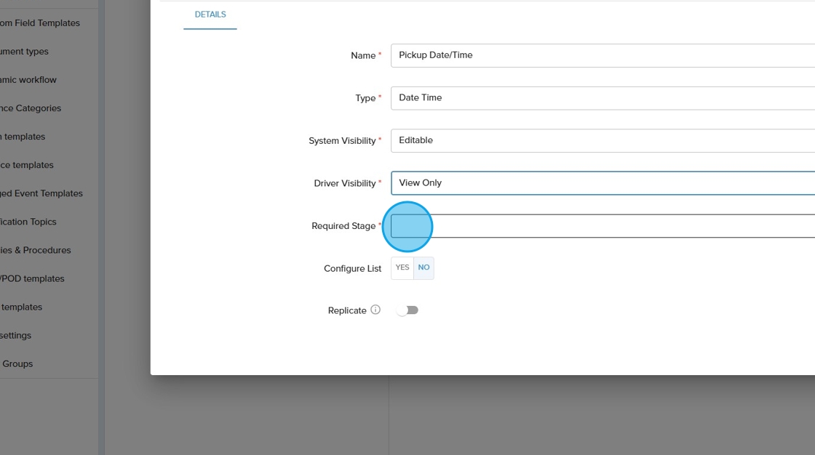Select YES for Configure List

pyautogui.click(x=402, y=267)
